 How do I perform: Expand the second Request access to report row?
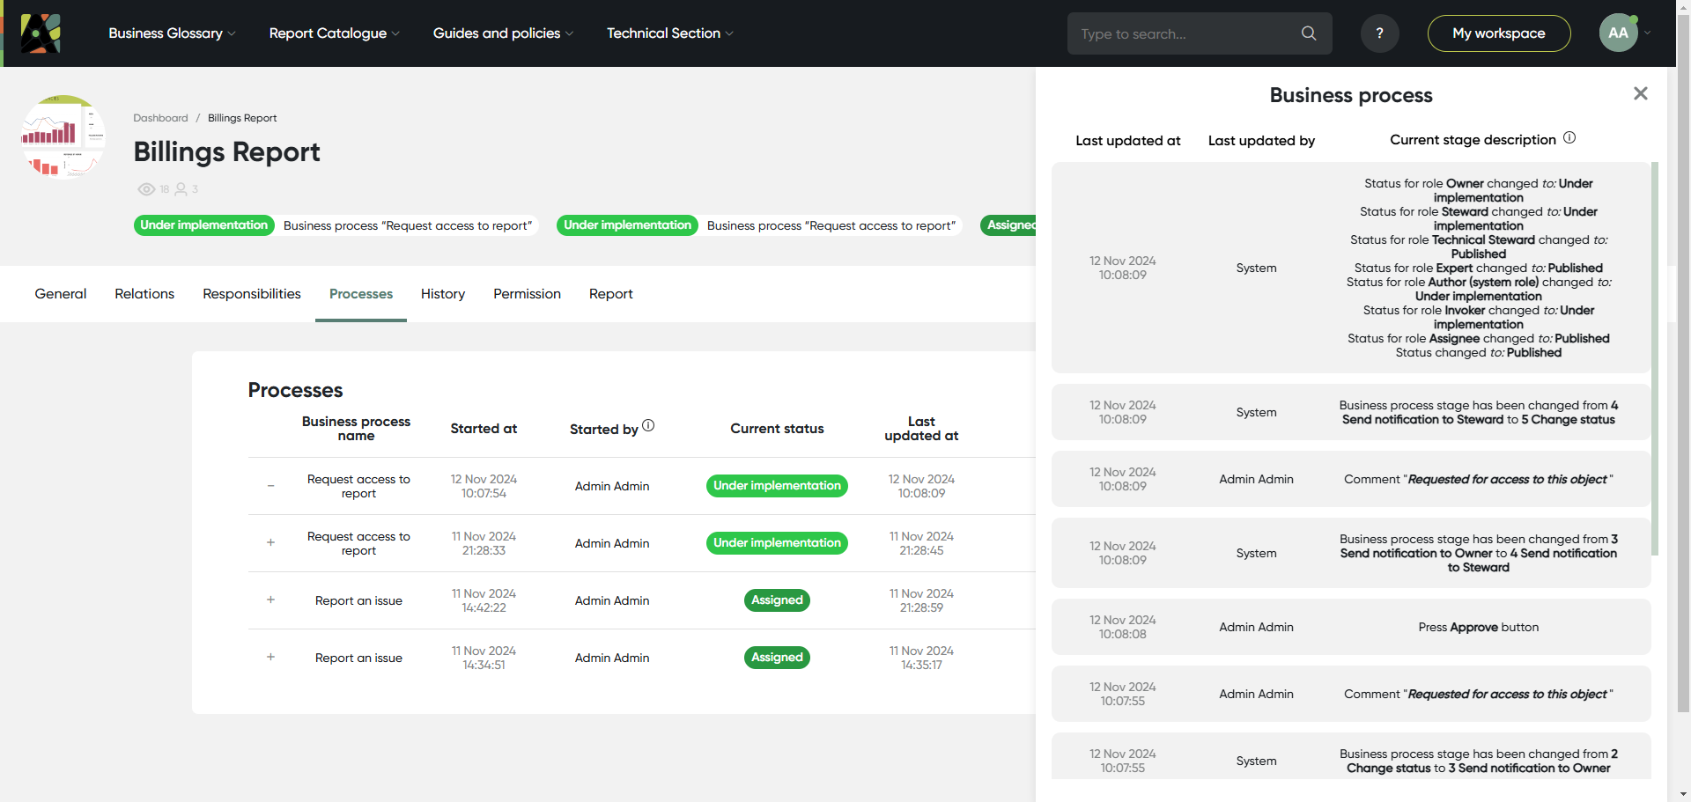tap(270, 543)
